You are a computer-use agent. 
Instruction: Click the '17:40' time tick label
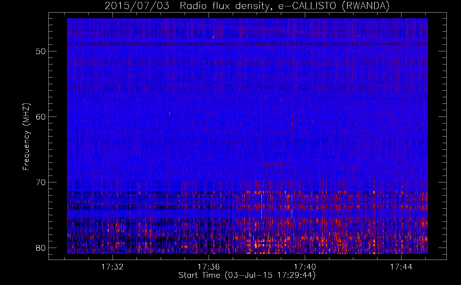(x=305, y=267)
